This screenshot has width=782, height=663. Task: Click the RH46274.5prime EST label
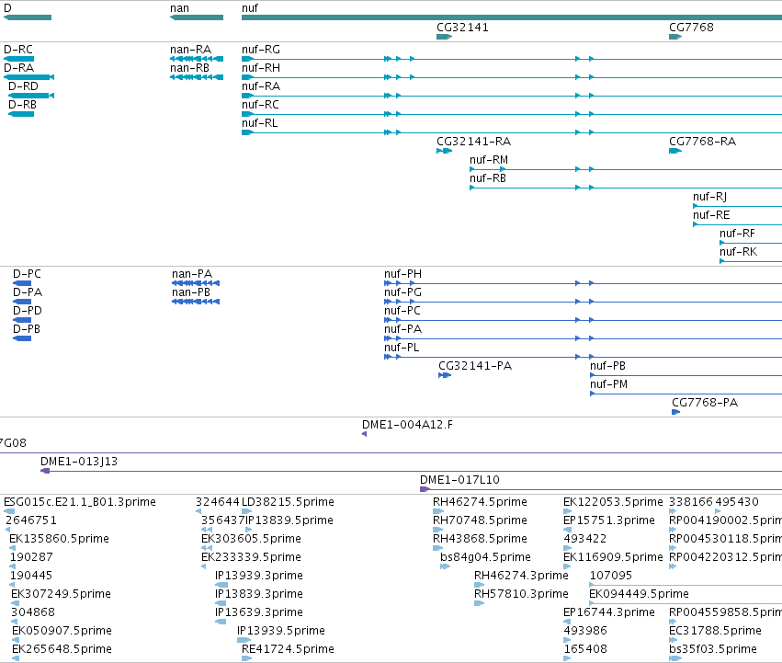point(480,502)
